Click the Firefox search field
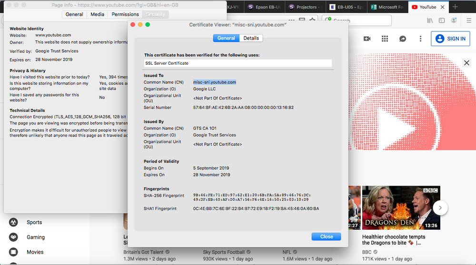 point(357,20)
